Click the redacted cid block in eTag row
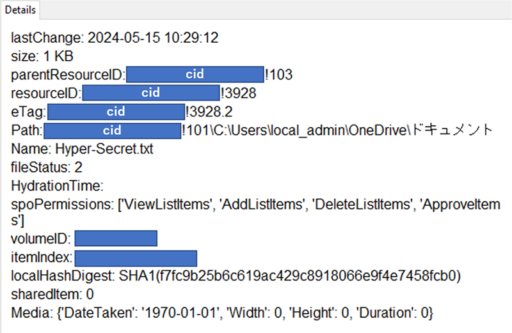The height and width of the screenshot is (333, 512). pyautogui.click(x=115, y=112)
